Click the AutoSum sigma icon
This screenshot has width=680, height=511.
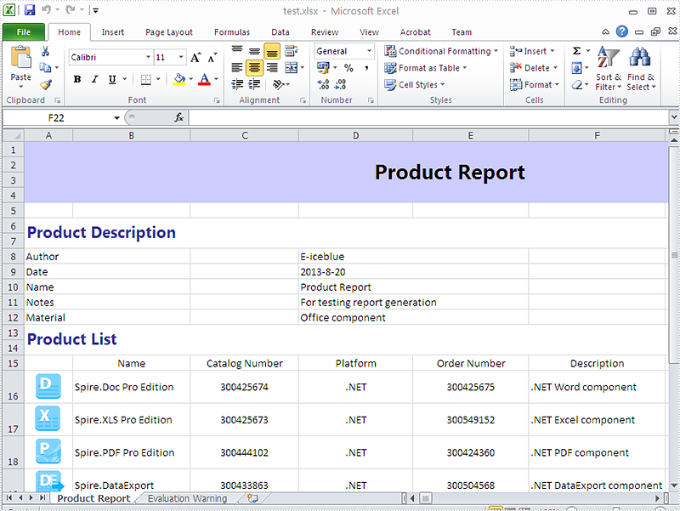pyautogui.click(x=577, y=51)
